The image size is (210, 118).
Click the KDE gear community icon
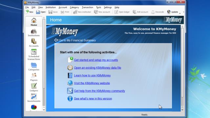click(x=70, y=91)
